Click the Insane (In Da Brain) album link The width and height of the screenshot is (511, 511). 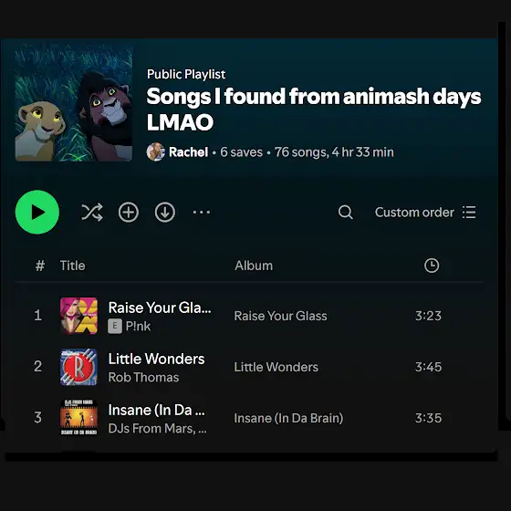click(x=288, y=418)
